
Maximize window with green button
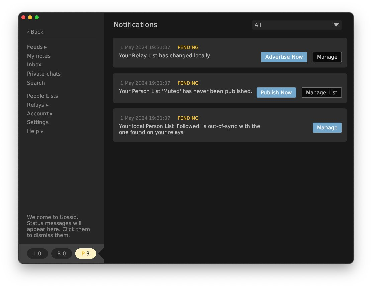coord(37,17)
